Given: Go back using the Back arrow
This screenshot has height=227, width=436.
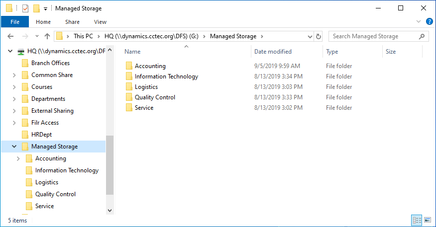Looking at the screenshot, I should (x=11, y=36).
